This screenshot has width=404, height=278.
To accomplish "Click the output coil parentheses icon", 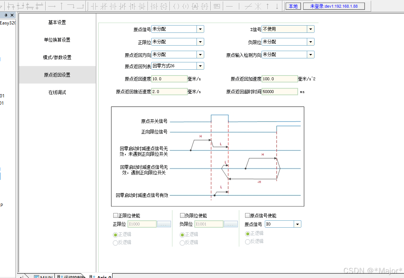I will (x=176, y=6).
